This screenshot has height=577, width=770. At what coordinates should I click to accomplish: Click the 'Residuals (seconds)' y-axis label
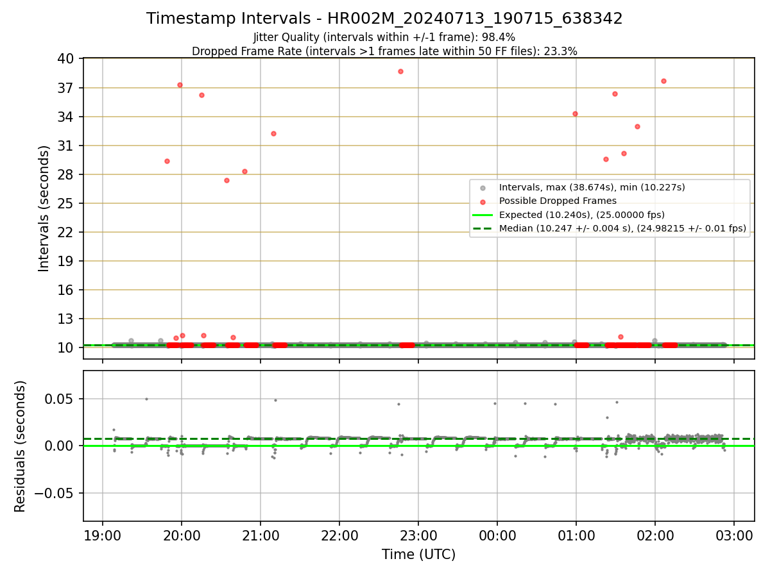point(21,446)
